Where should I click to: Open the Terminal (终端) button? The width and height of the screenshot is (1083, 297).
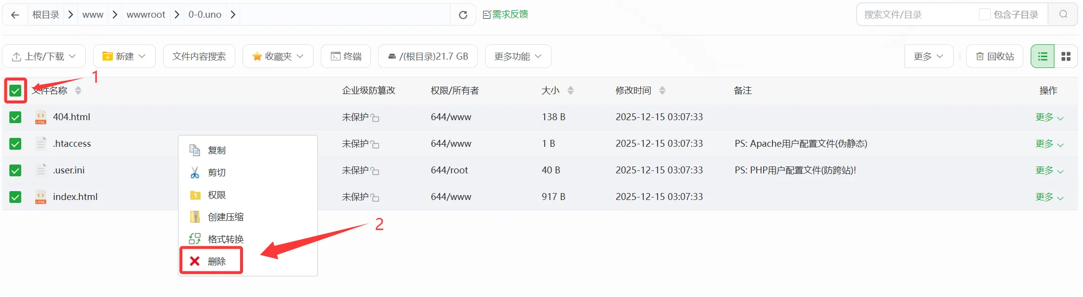346,56
